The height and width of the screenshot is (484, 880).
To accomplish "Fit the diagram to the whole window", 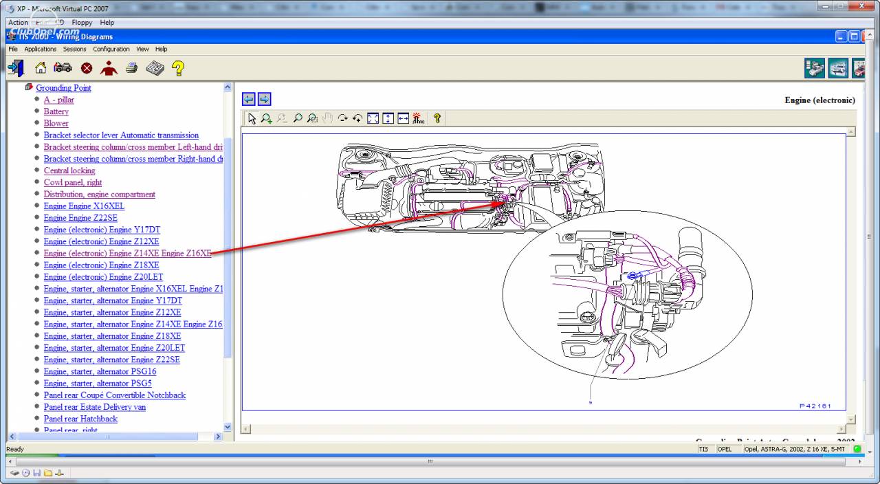I will (x=373, y=118).
